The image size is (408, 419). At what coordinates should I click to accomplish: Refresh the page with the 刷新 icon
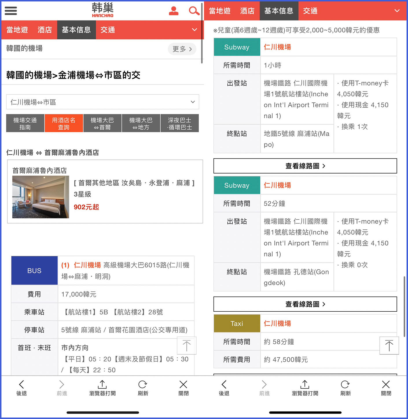click(x=143, y=388)
